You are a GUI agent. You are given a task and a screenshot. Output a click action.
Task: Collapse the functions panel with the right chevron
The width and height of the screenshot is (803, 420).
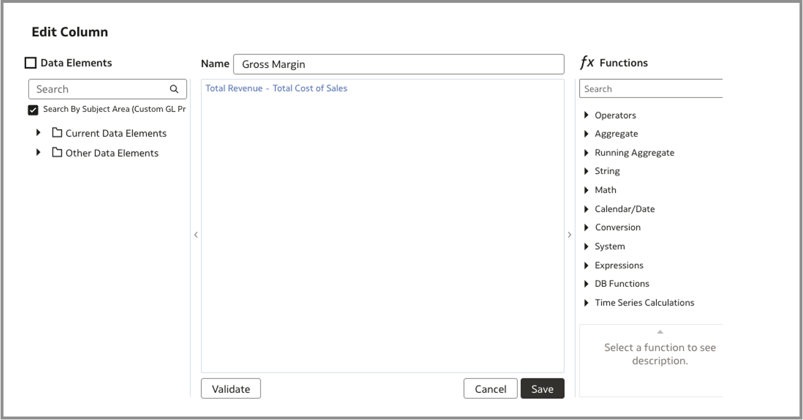[569, 235]
